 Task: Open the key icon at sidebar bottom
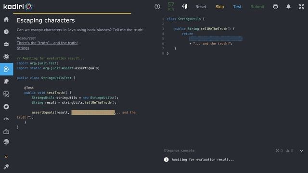[6, 167]
